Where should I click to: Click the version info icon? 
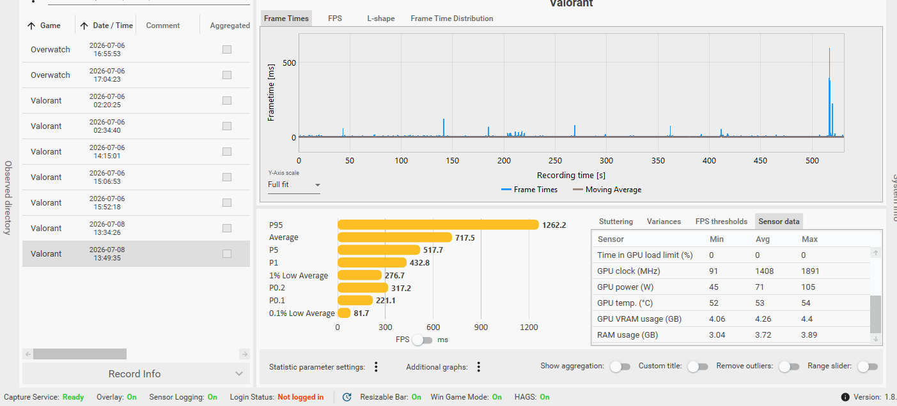click(x=846, y=397)
